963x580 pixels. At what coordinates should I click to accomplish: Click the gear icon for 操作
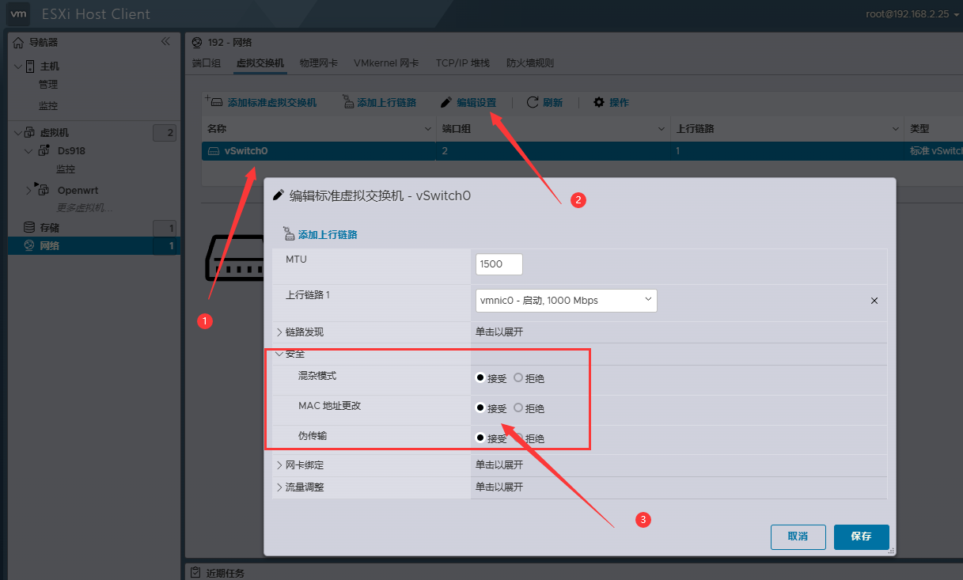(x=599, y=102)
